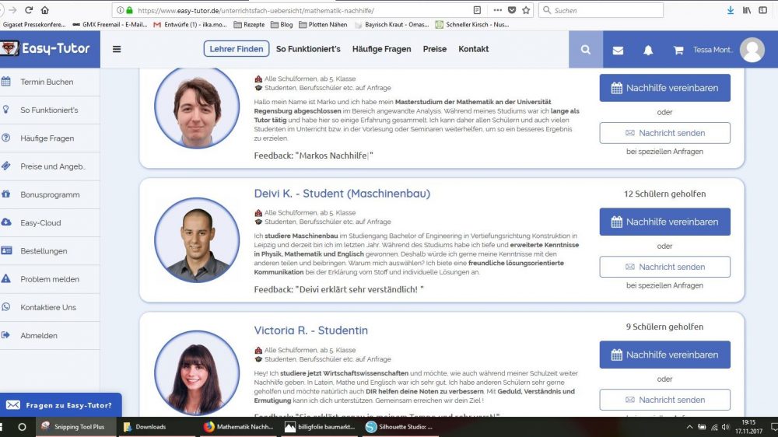
Task: Open Firefox downloads arrow icon
Action: 731,10
